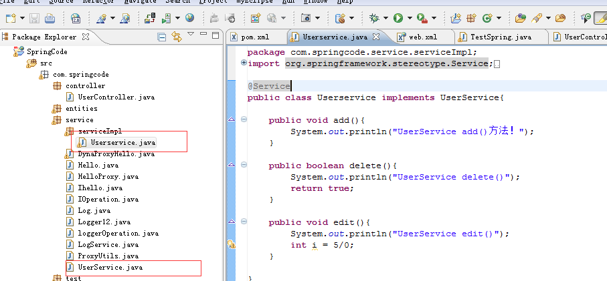
Task: Click the Print toolbar icon
Action: (50, 18)
